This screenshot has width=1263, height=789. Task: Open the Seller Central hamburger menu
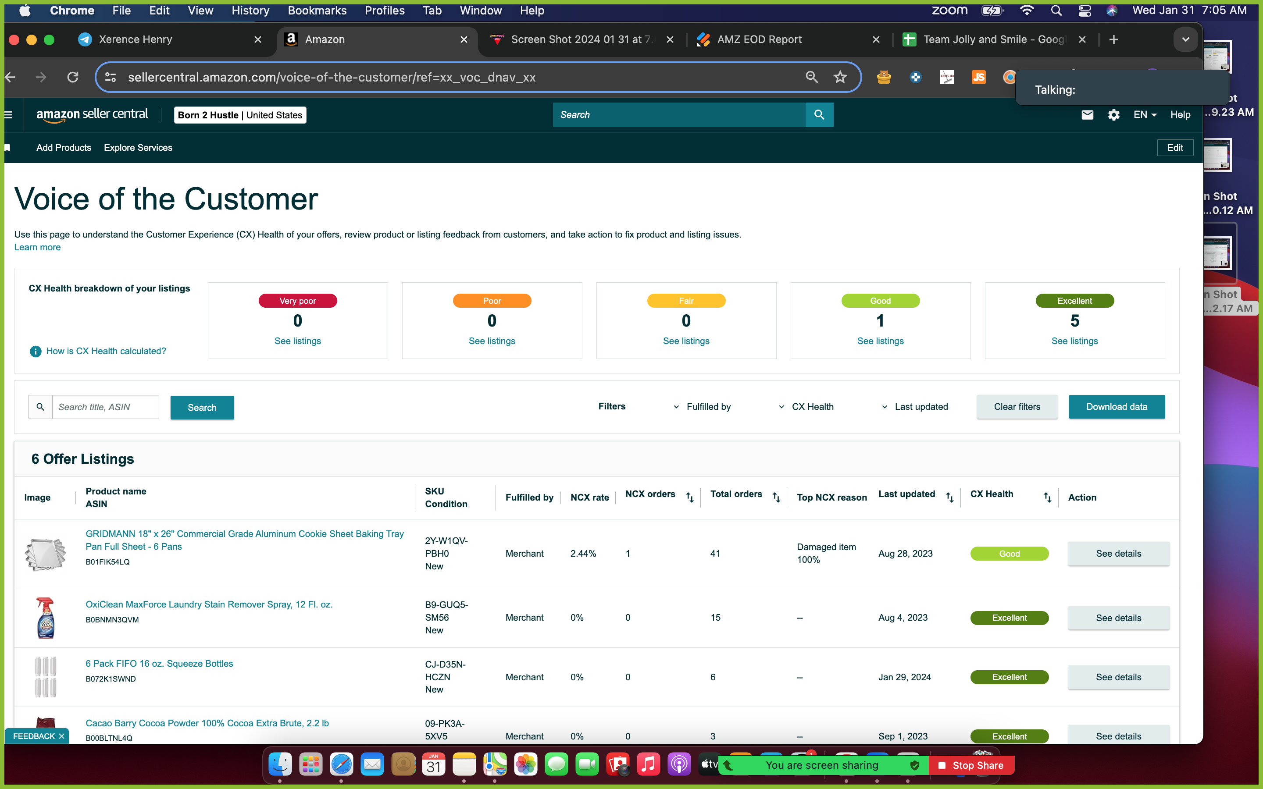[8, 115]
